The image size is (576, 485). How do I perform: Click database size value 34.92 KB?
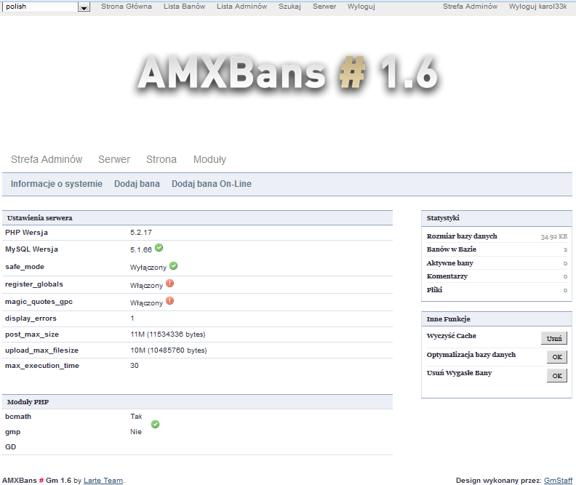click(554, 237)
